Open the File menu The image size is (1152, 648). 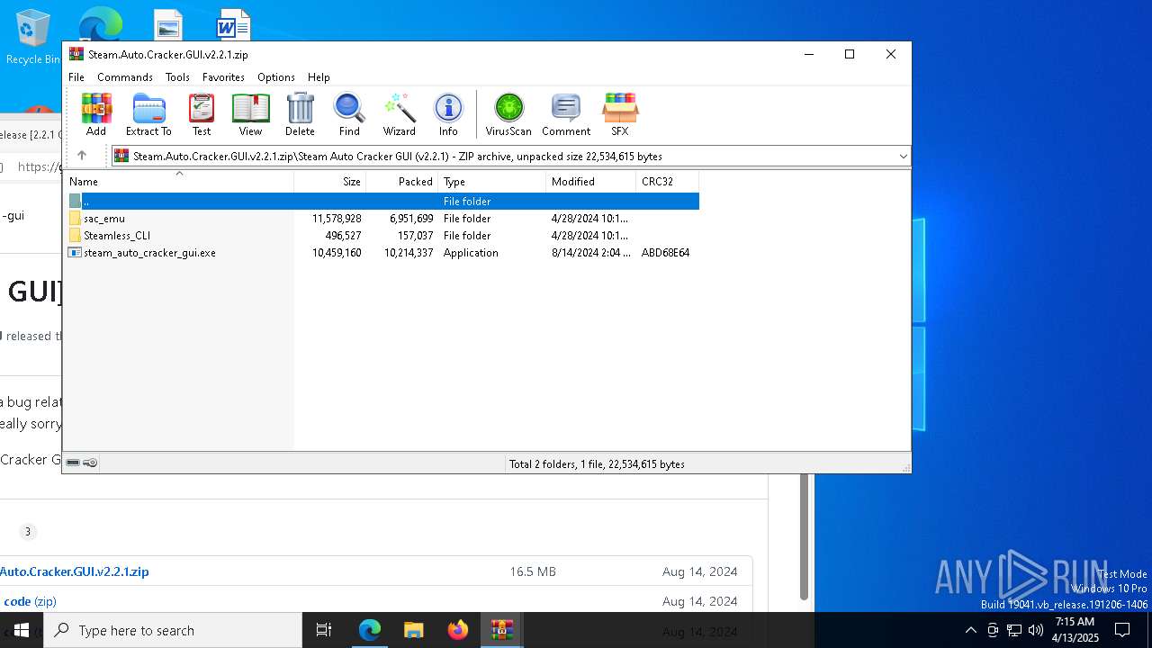coord(76,77)
